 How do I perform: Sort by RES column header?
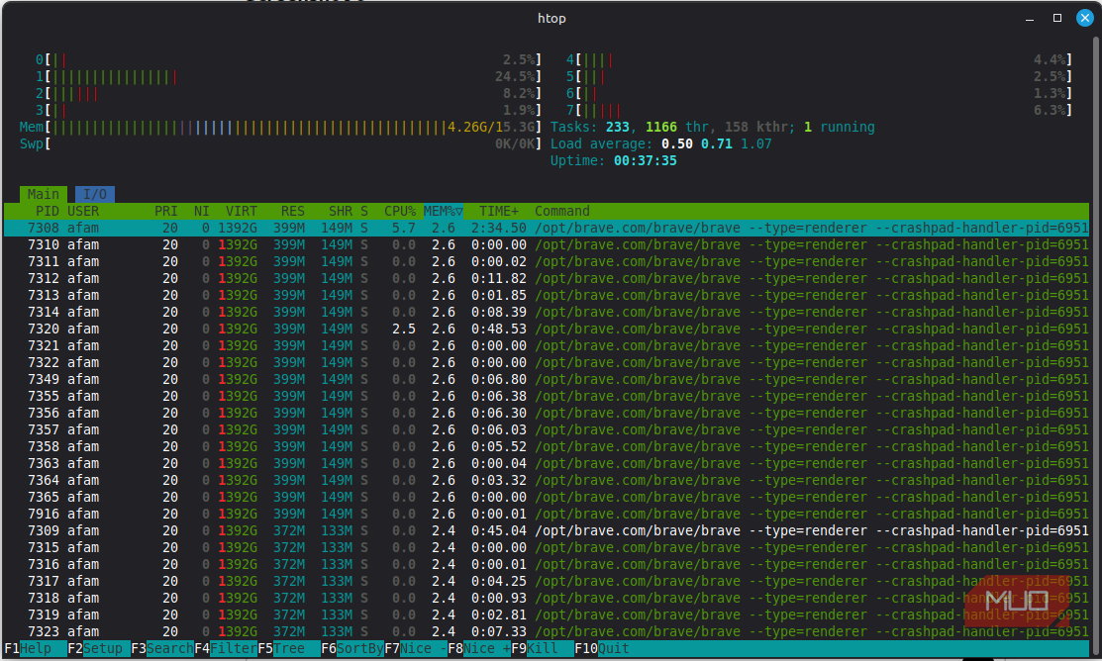[292, 211]
